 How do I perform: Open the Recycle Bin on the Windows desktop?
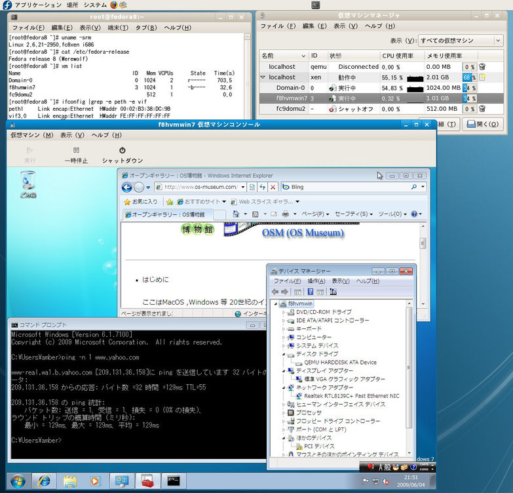28,184
